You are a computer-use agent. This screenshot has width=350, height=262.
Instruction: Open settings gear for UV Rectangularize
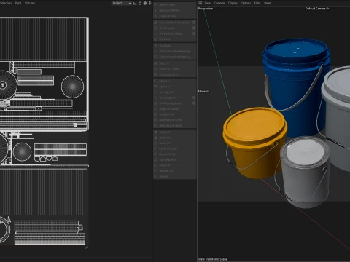(x=194, y=103)
